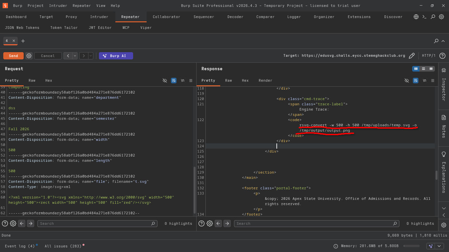Open AI sparkle dropdown in status bar

(x=435, y=246)
